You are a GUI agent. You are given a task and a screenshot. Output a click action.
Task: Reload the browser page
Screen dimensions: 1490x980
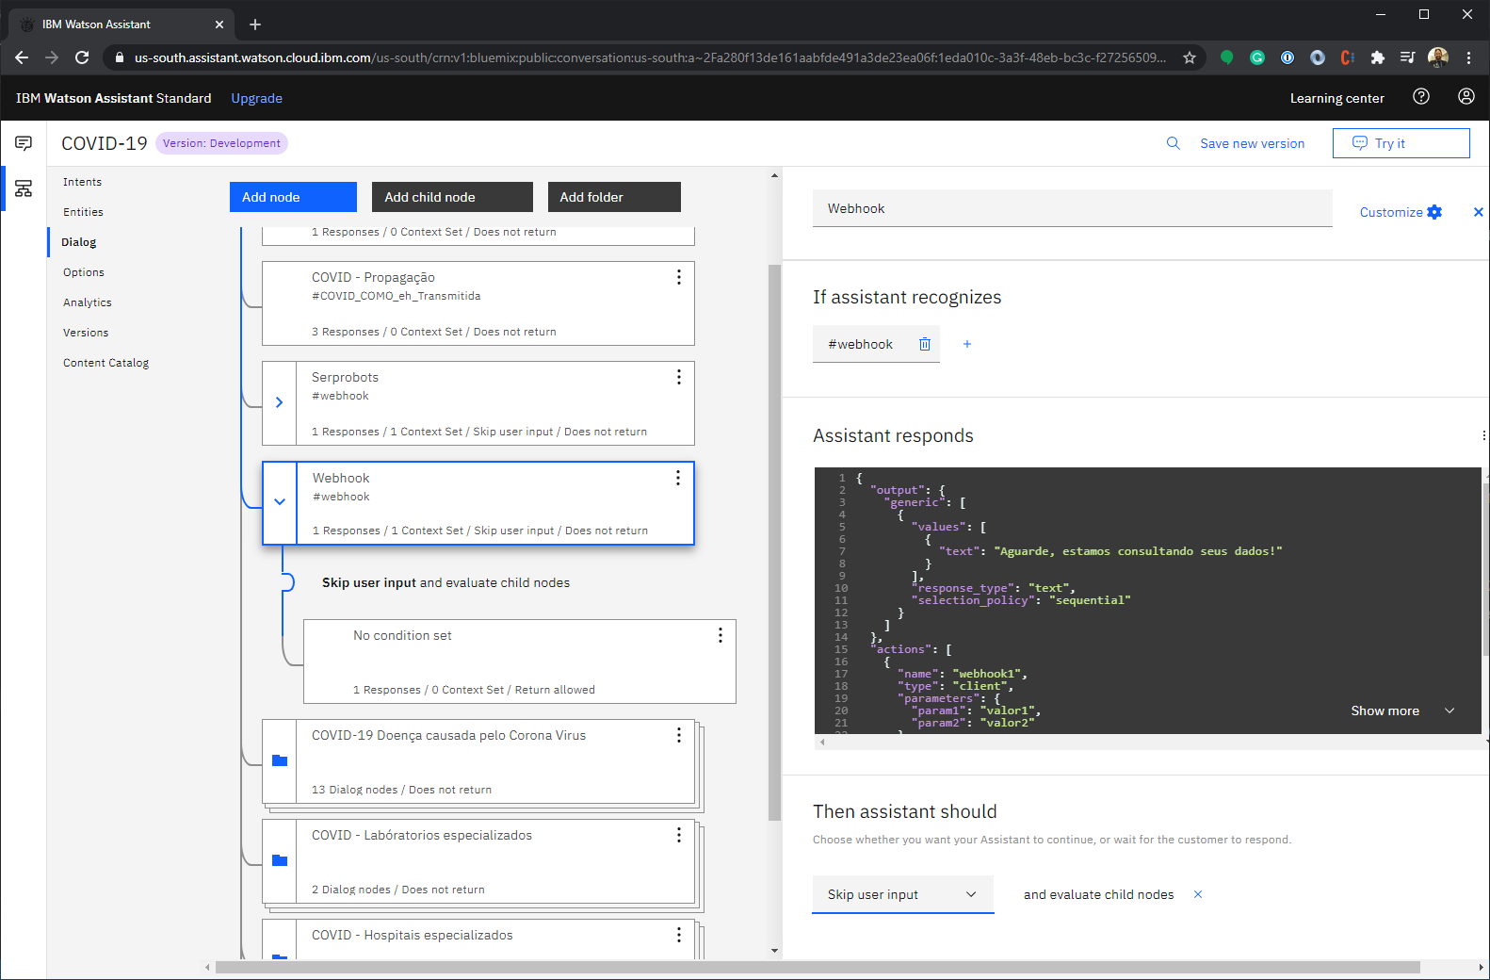pos(82,57)
